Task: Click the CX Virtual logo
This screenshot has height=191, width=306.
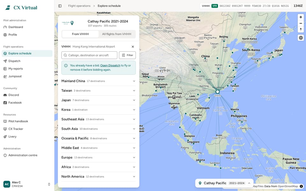Action: click(21, 8)
